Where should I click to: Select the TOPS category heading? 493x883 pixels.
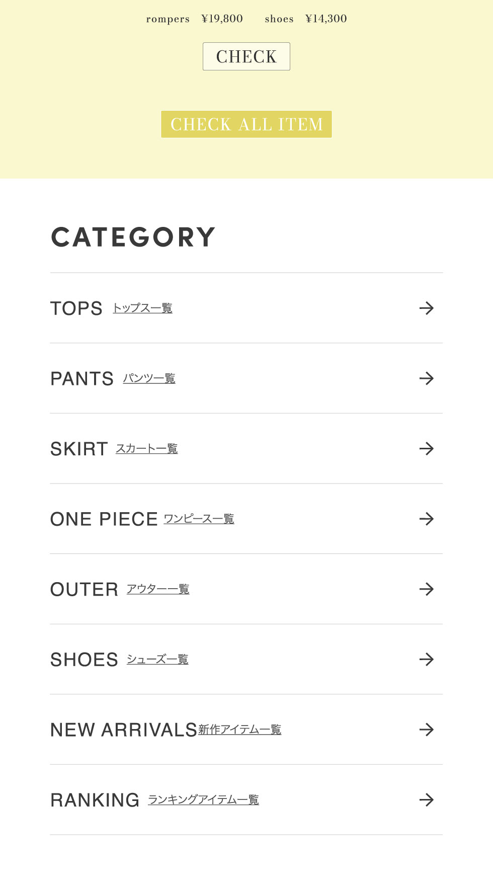point(76,308)
